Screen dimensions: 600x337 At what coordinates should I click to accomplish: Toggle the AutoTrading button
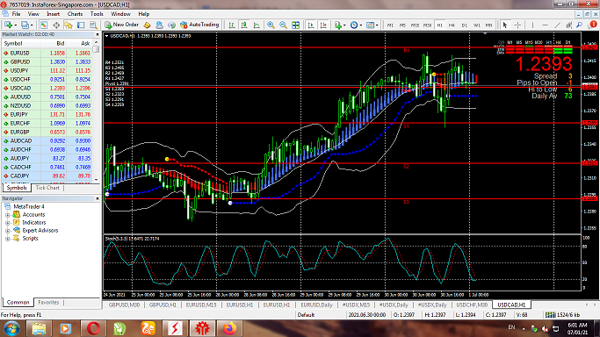point(199,25)
